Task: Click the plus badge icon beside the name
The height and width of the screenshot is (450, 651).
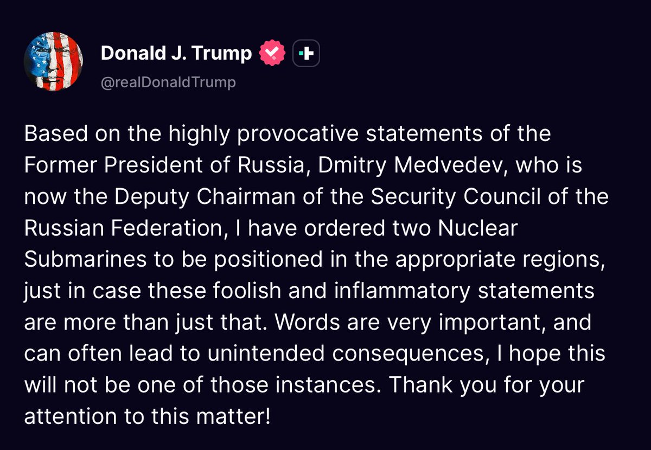Action: pos(306,53)
